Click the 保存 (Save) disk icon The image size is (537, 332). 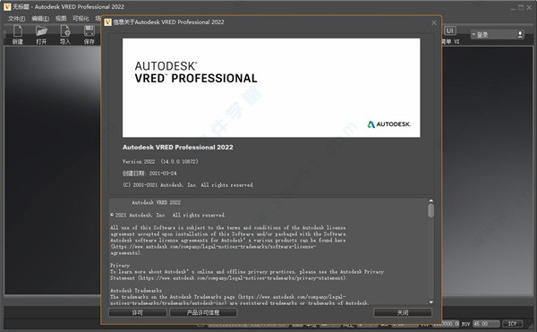[89, 31]
